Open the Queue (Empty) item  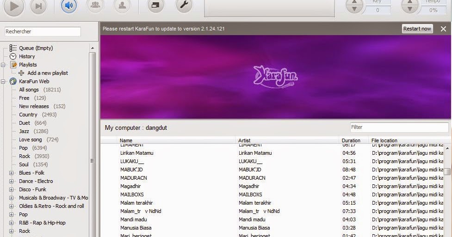pos(36,48)
